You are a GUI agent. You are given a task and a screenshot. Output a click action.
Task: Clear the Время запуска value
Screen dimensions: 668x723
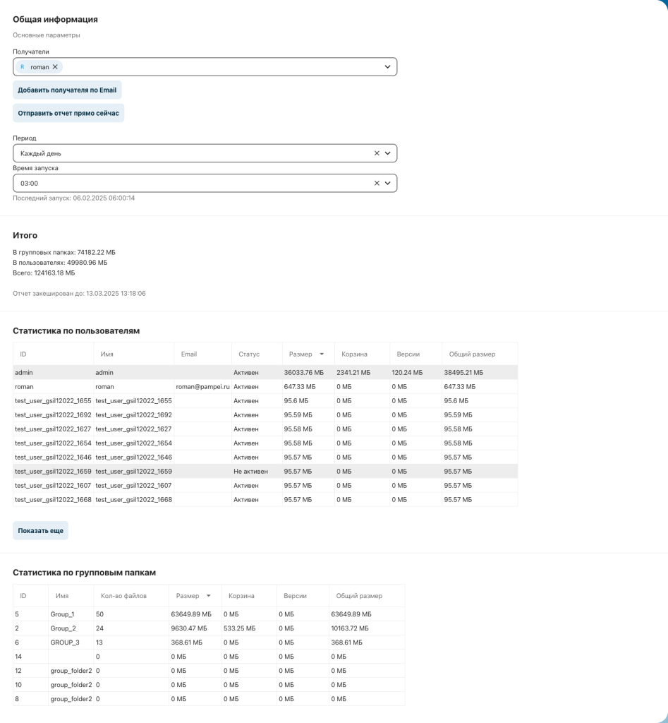[376, 183]
